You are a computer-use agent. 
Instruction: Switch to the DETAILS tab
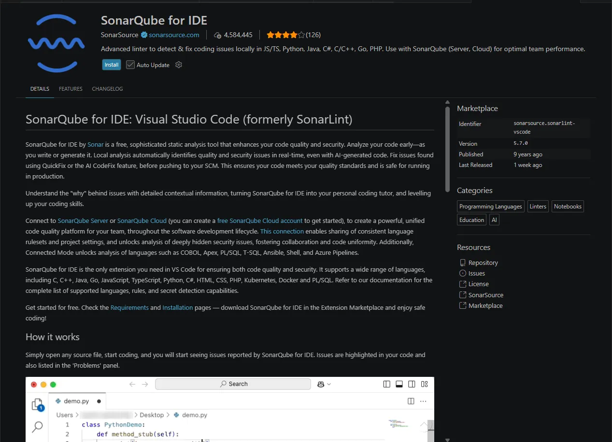click(x=40, y=89)
